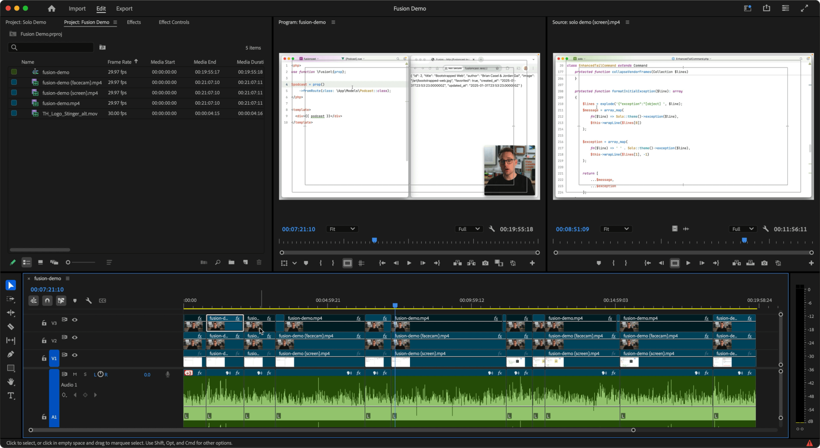The image size is (820, 448).
Task: Play in Program monitor
Action: coord(409,263)
